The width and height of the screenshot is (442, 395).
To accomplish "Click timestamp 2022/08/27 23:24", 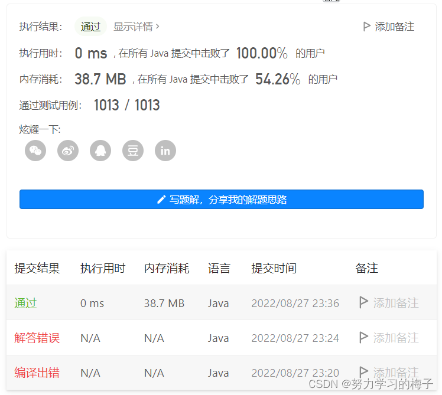I will click(295, 338).
